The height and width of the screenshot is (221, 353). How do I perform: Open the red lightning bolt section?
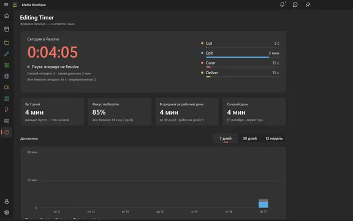coord(7,110)
